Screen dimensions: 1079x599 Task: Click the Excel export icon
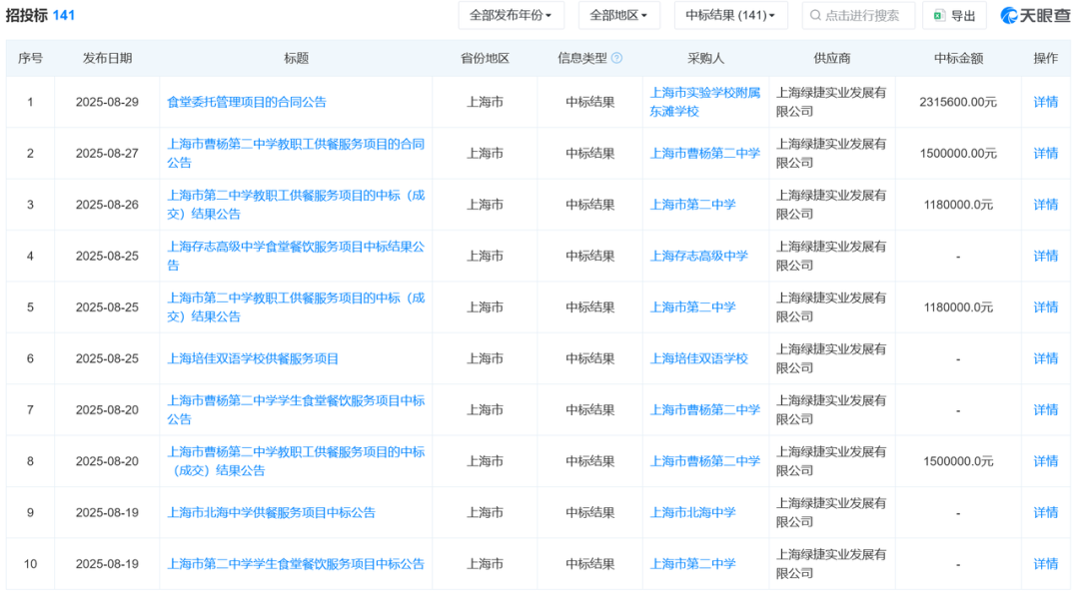click(939, 16)
